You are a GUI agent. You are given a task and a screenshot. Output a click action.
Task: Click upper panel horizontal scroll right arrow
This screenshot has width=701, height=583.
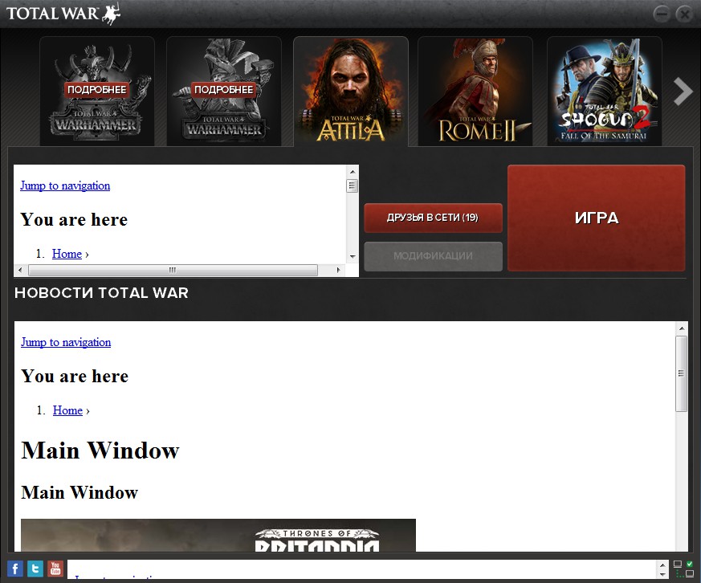pos(338,270)
